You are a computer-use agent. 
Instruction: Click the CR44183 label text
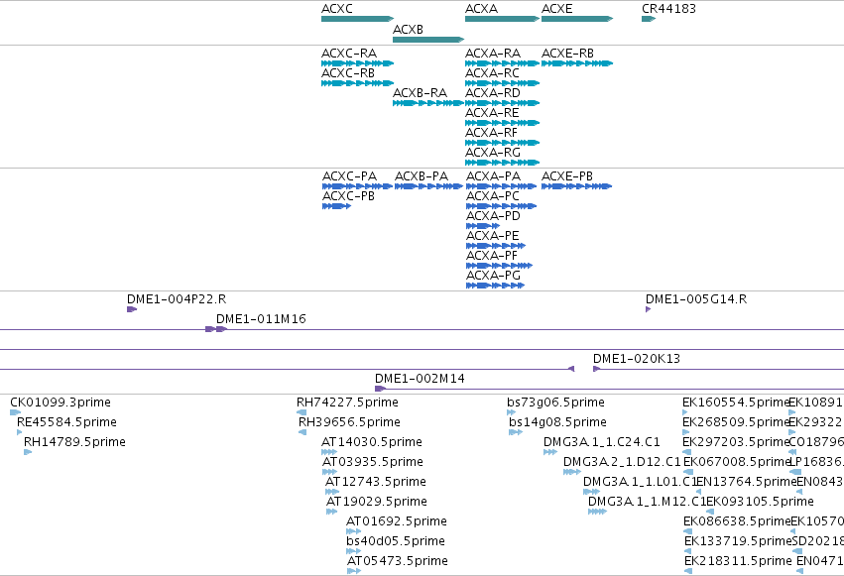(669, 9)
